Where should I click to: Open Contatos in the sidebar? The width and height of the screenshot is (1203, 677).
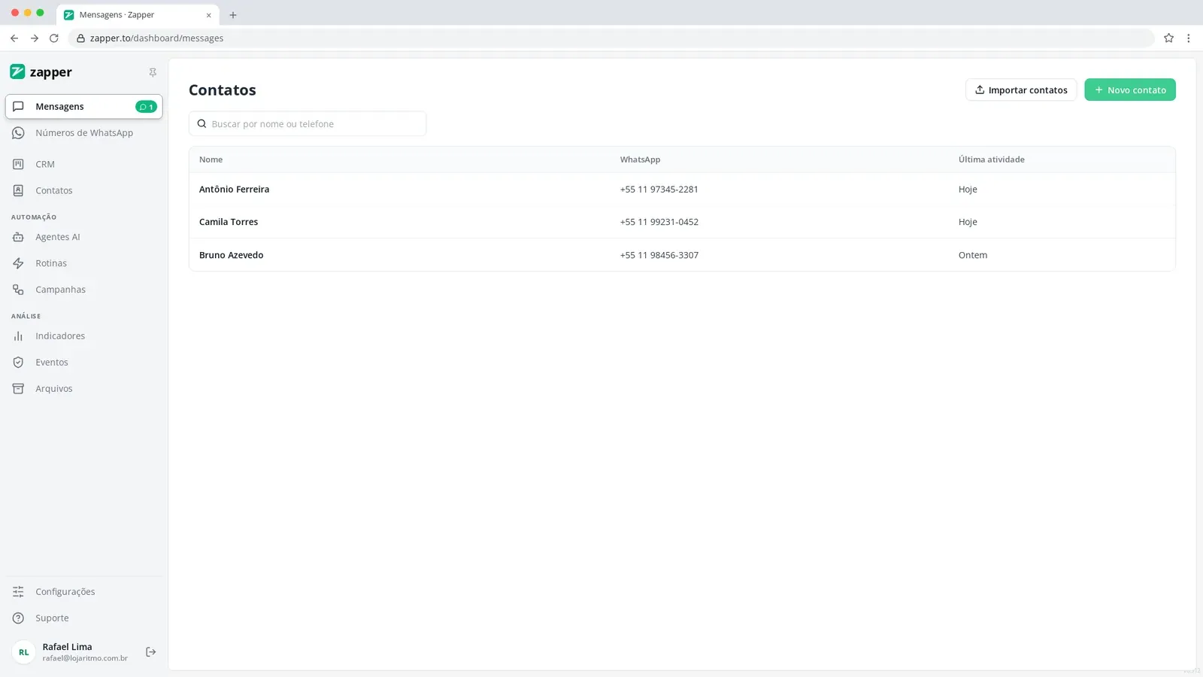(83, 191)
